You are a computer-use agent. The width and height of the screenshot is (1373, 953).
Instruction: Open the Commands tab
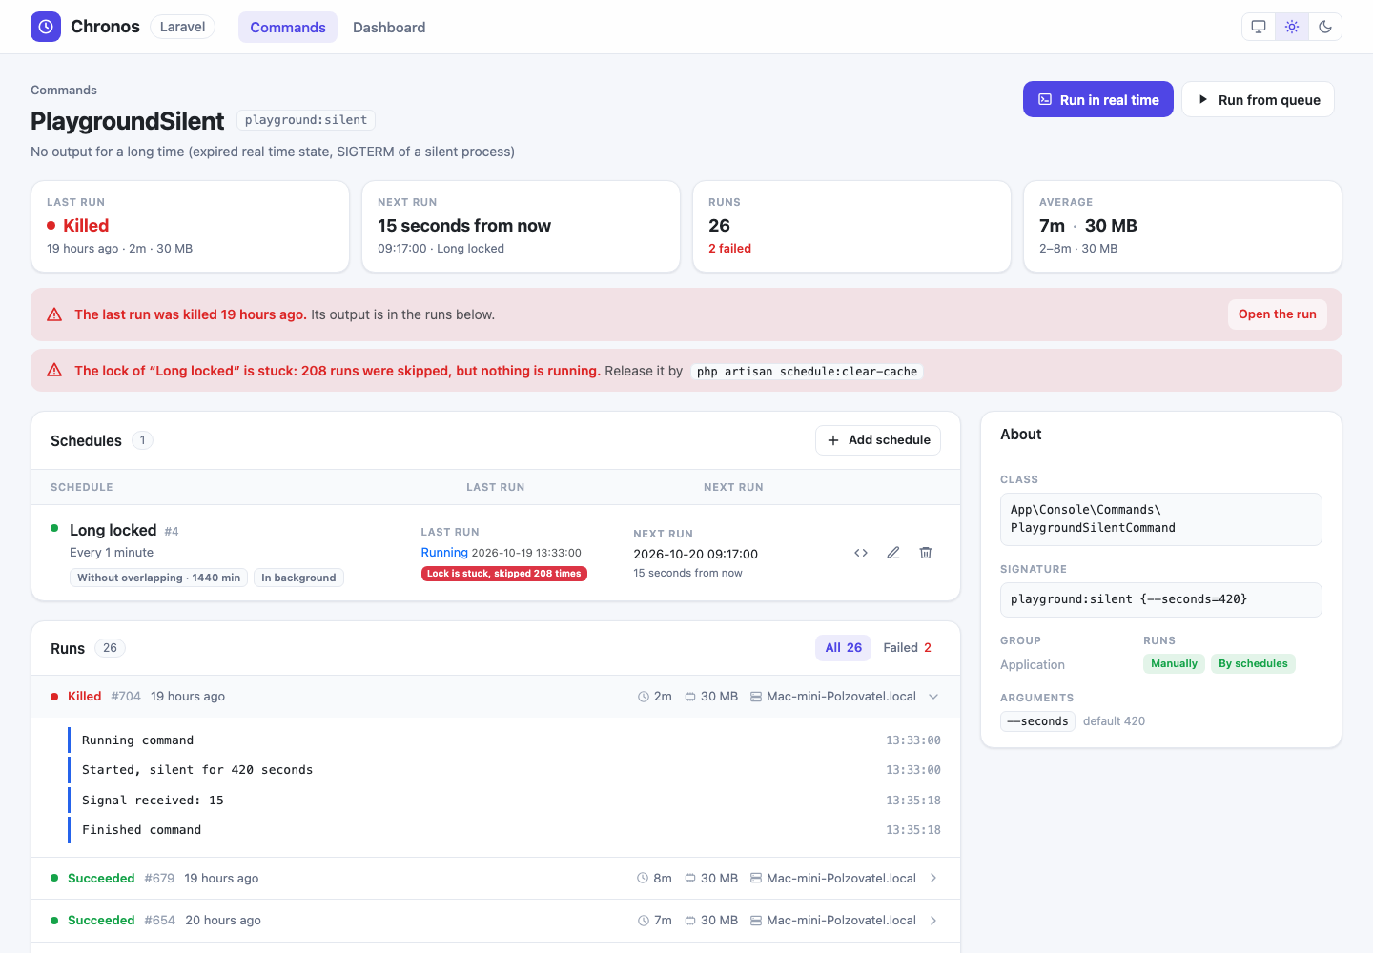coord(288,28)
